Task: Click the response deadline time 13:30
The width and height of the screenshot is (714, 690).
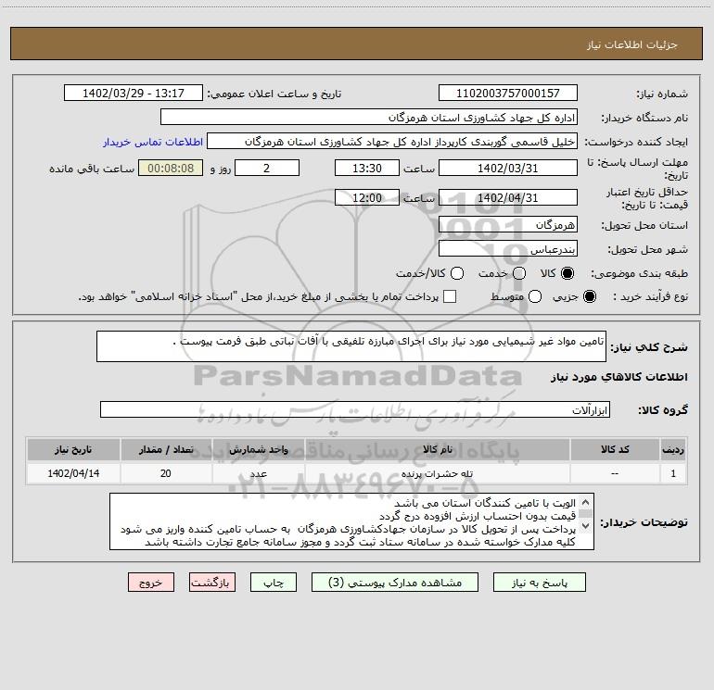Action: [367, 169]
